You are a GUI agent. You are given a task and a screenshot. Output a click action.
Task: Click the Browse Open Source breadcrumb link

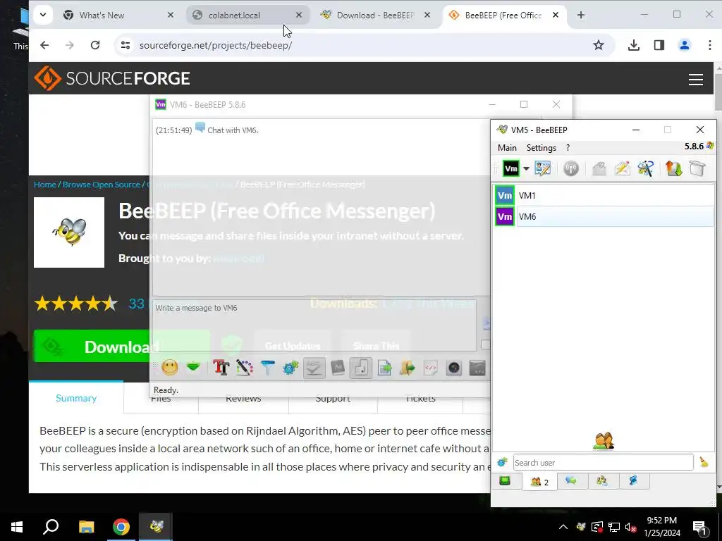102,185
